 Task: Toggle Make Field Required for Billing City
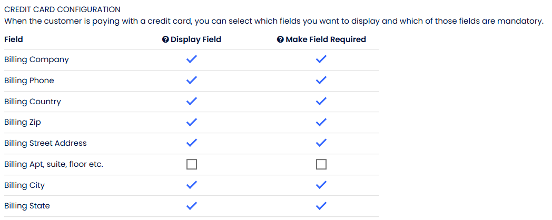pos(321,185)
